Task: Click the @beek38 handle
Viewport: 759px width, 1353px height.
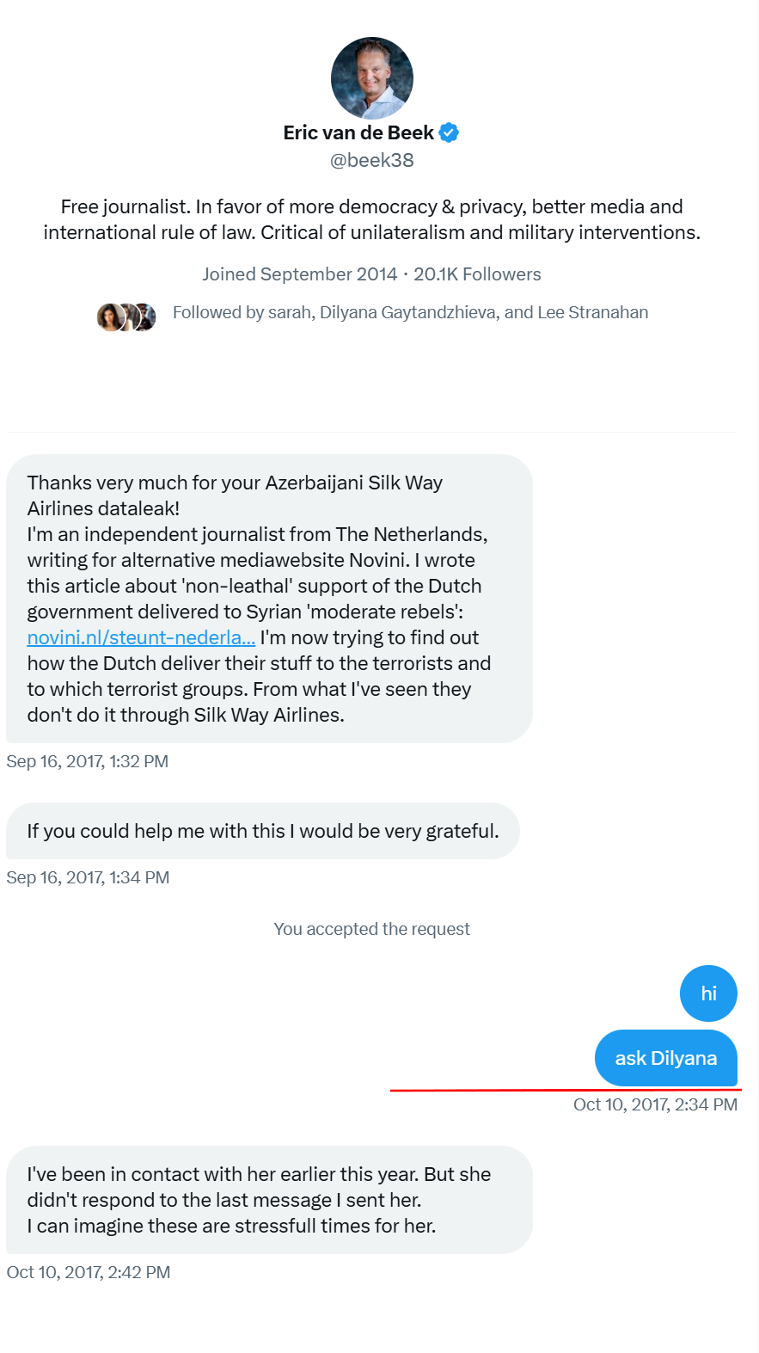Action: 372,160
